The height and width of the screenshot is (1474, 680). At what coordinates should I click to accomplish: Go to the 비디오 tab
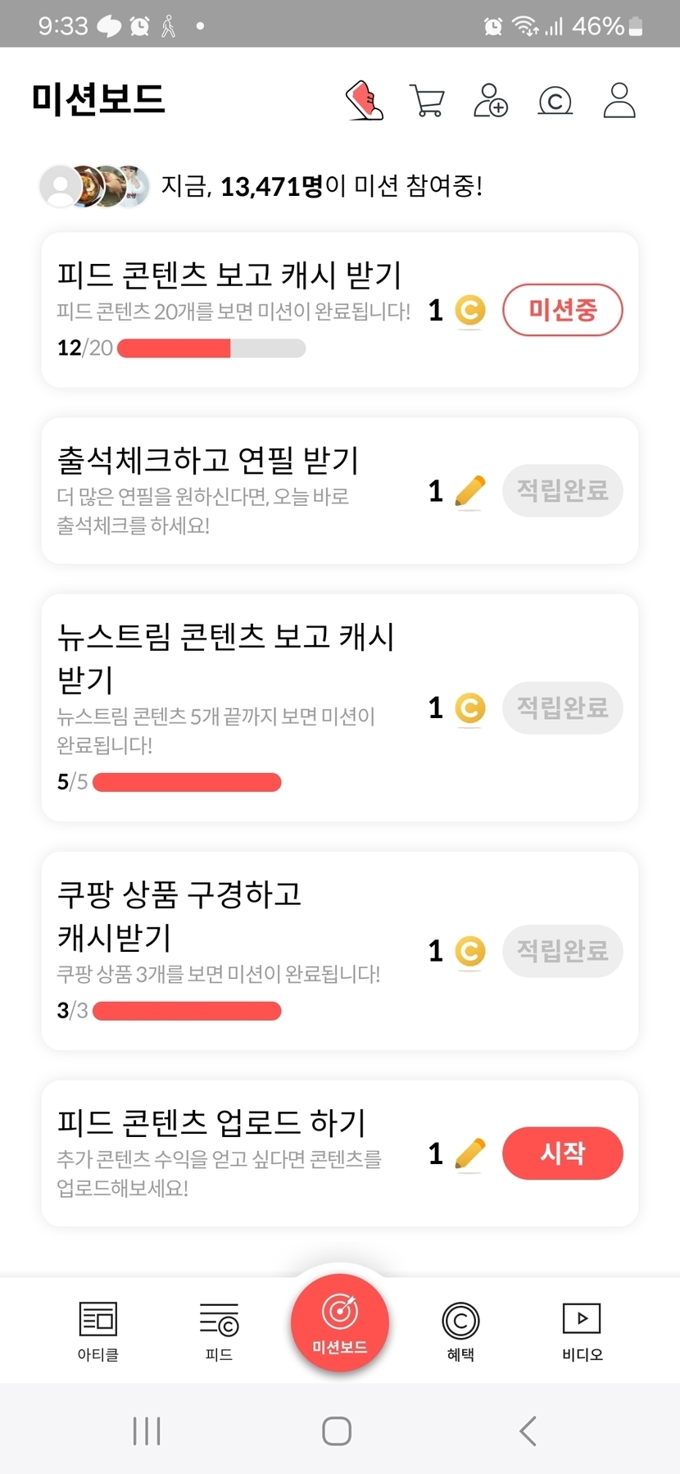tap(582, 1330)
